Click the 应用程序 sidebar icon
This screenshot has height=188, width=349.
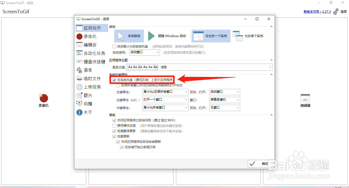79,28
